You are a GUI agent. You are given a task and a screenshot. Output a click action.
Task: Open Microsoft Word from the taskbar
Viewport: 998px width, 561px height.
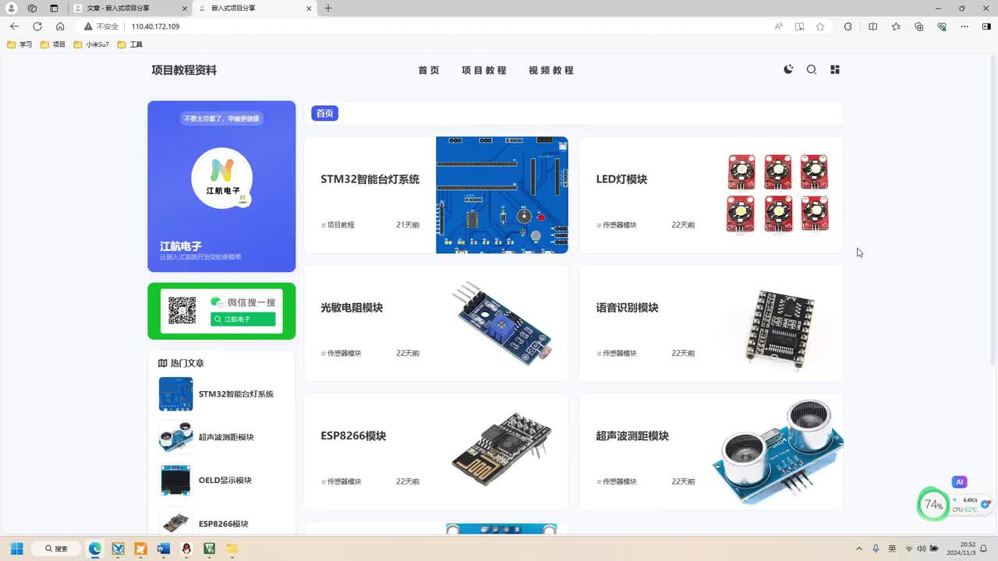(163, 549)
